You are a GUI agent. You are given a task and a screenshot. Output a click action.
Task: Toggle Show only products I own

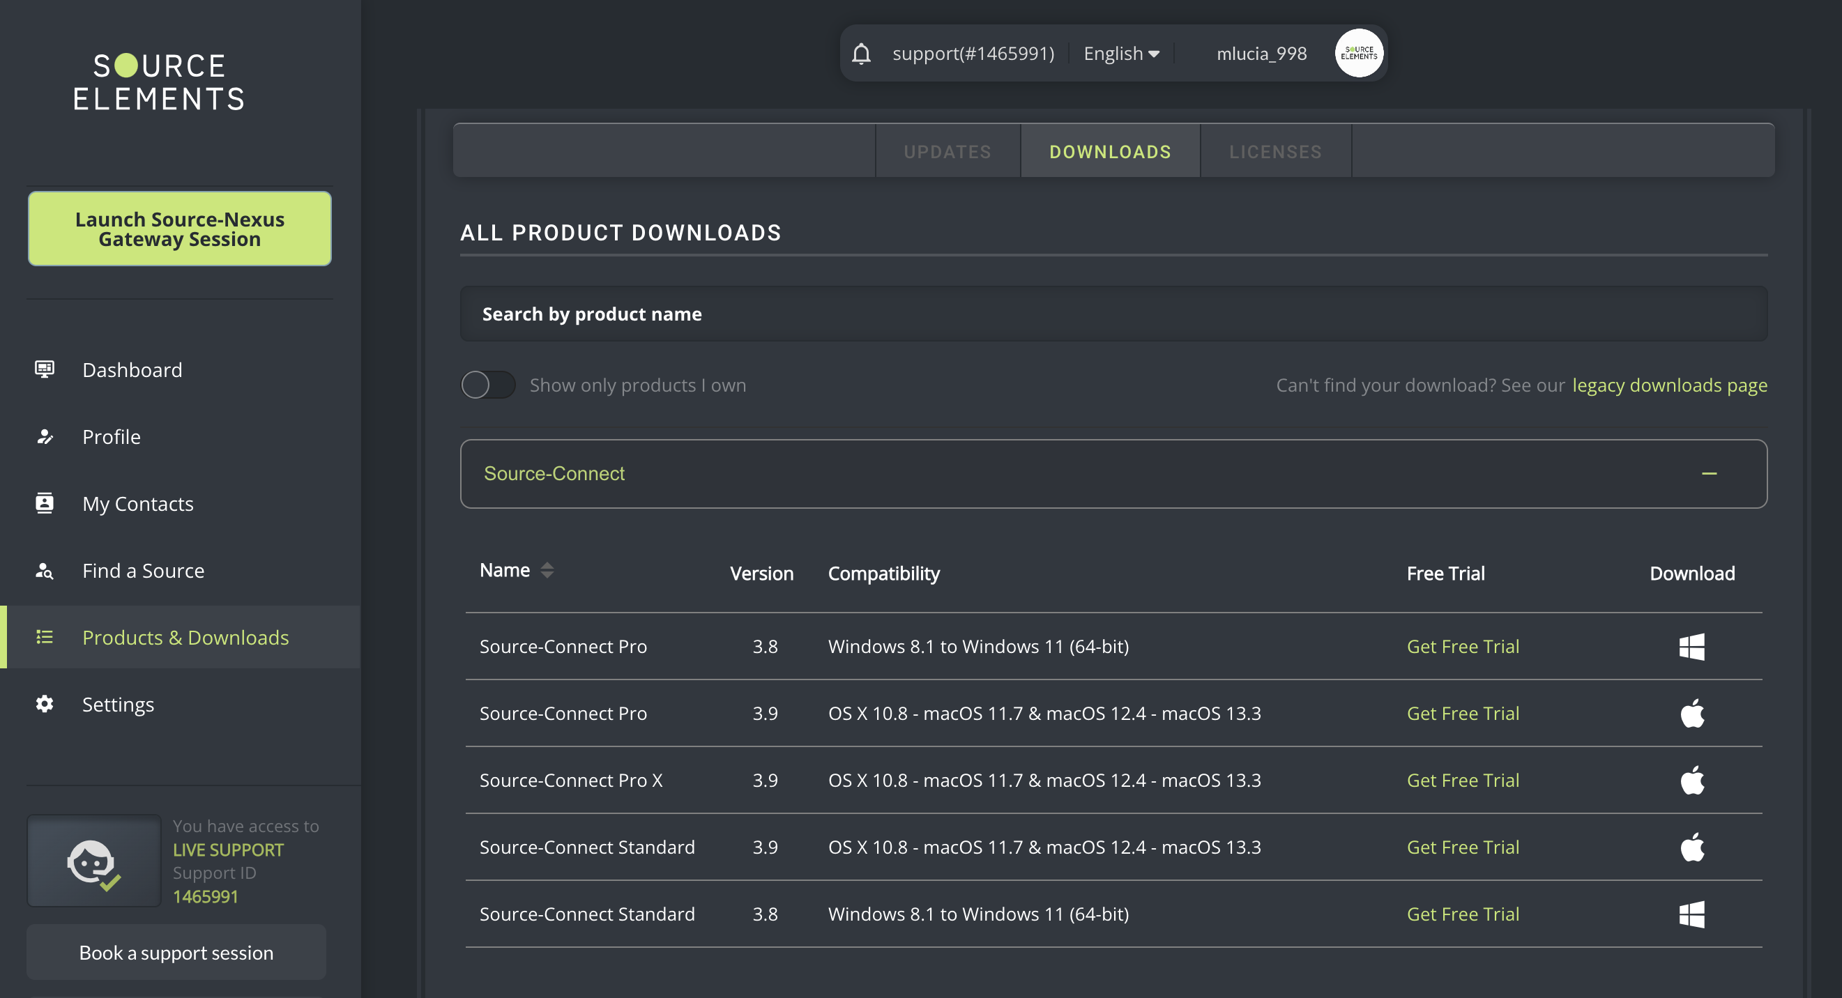(487, 385)
